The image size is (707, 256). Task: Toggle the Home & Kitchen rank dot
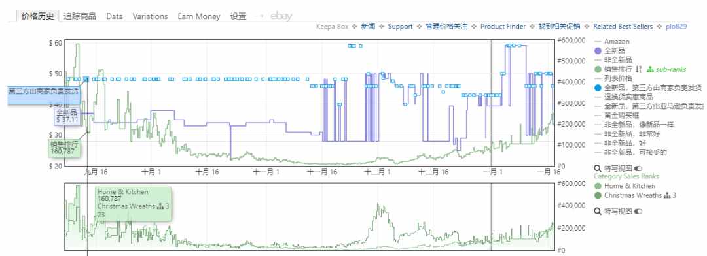(x=598, y=186)
